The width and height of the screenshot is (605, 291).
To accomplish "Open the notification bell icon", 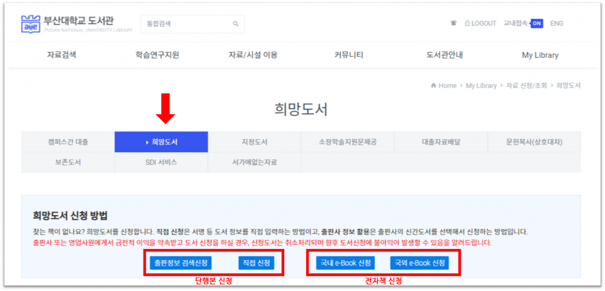I will (453, 24).
